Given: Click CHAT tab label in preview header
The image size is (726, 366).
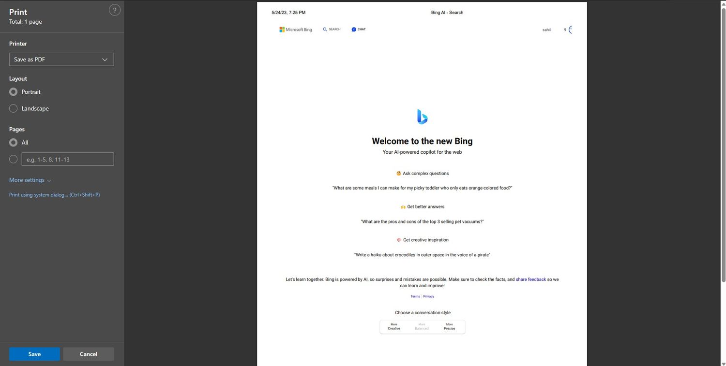Looking at the screenshot, I should (362, 29).
